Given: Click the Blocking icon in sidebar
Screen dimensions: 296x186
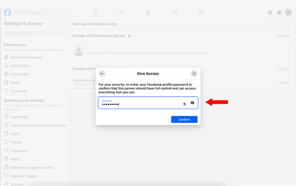Looking at the screenshot, I should click(x=6, y=184).
